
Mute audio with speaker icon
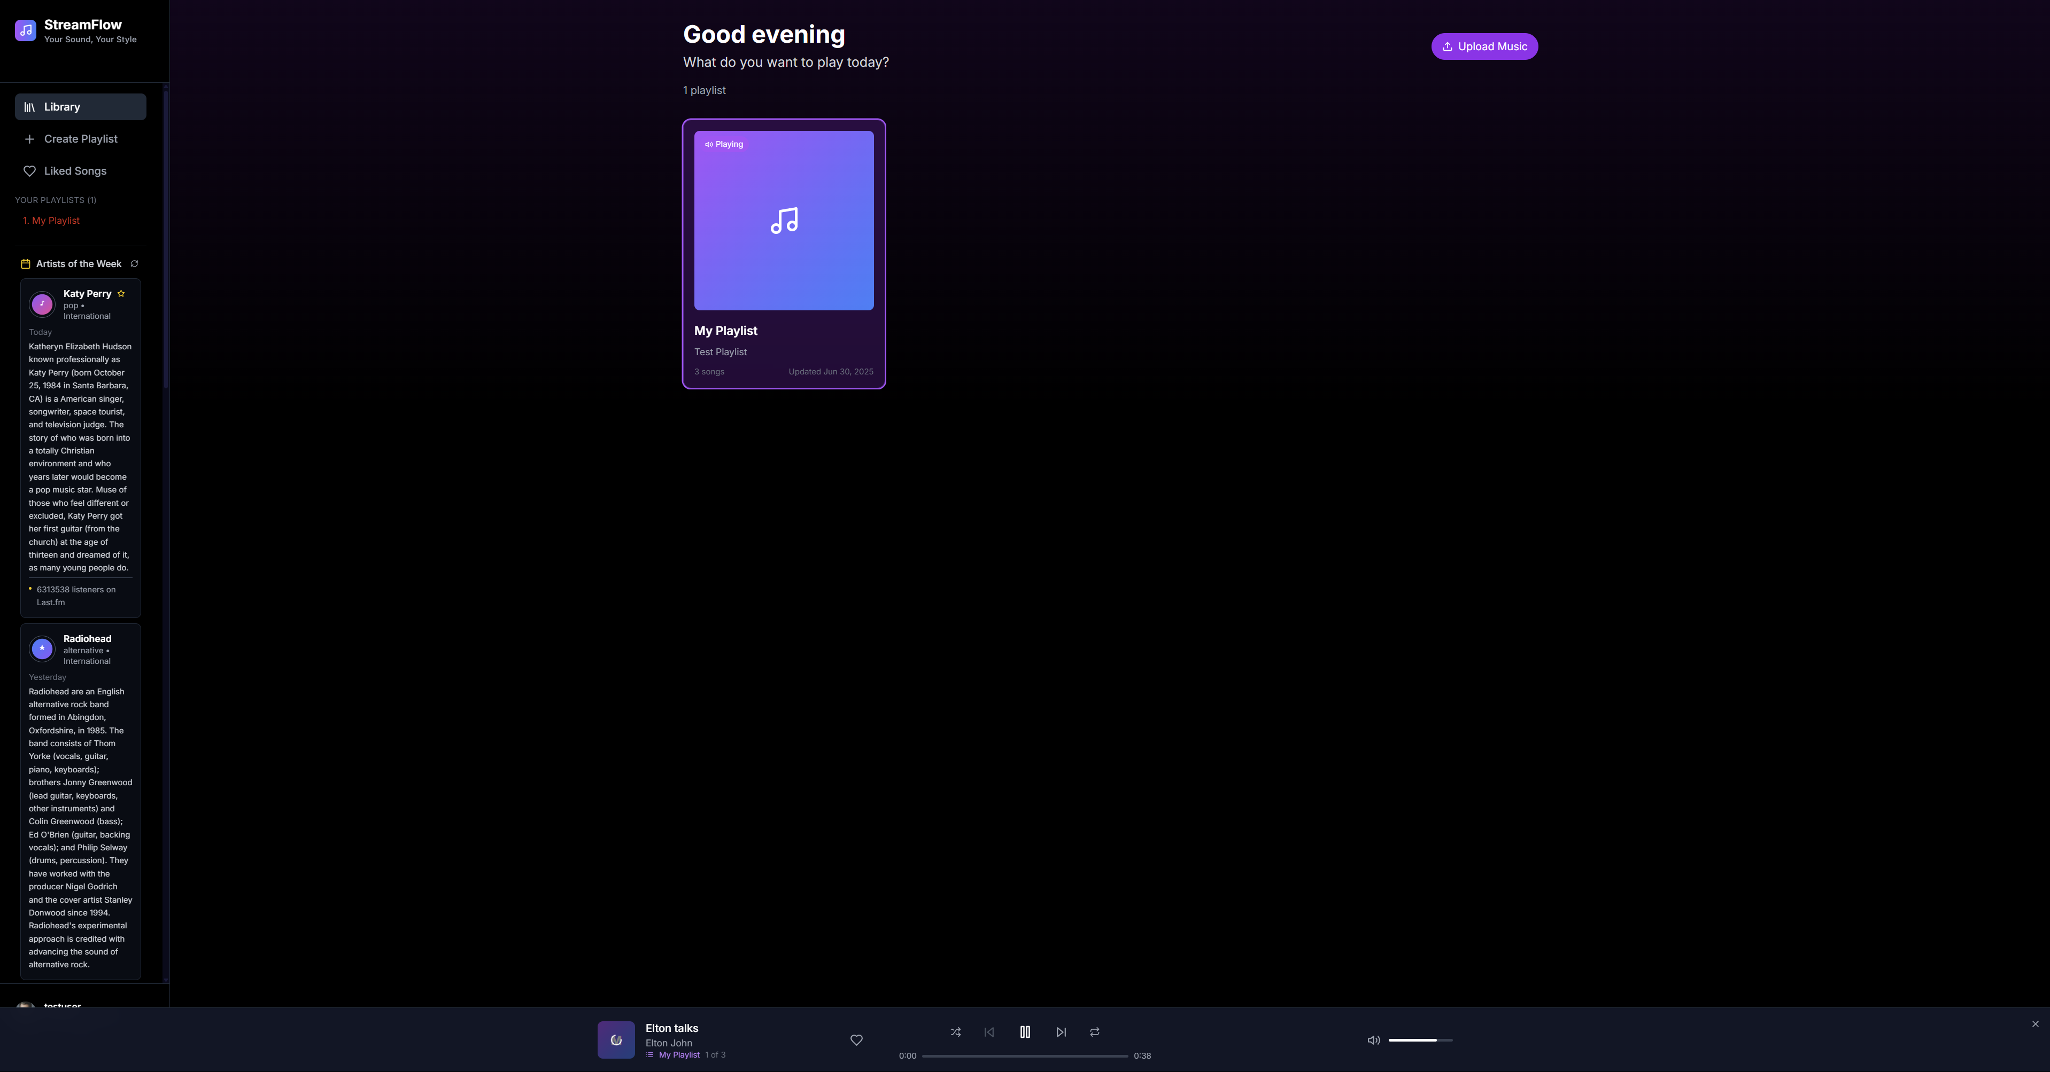coord(1373,1039)
